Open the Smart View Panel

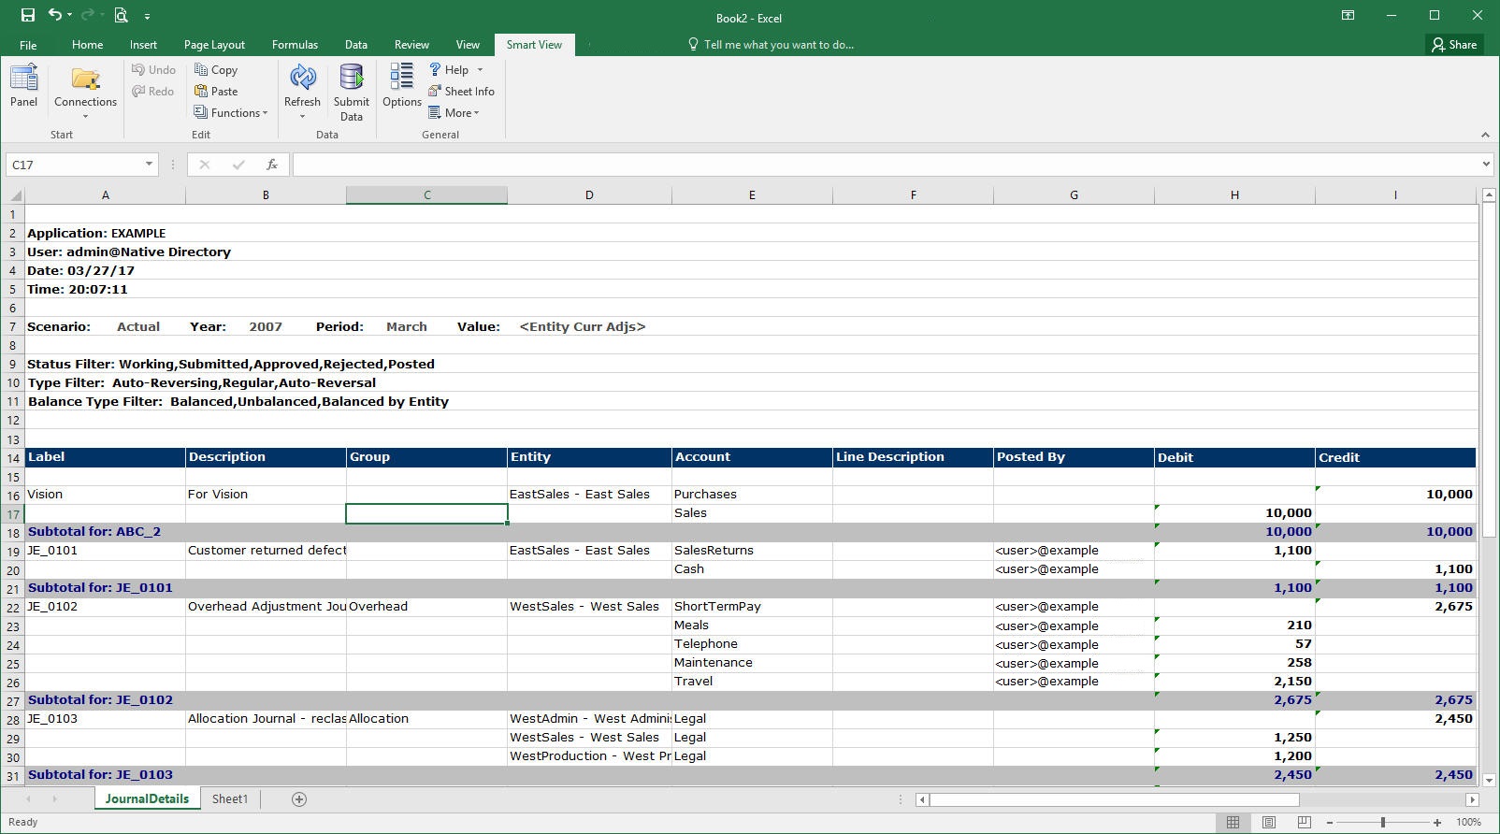(24, 86)
